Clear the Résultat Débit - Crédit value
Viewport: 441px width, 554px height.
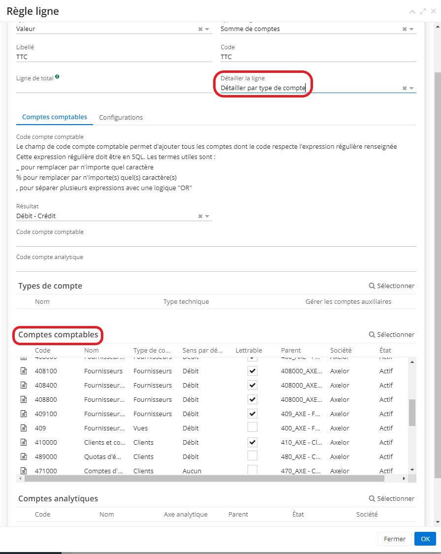(x=200, y=216)
